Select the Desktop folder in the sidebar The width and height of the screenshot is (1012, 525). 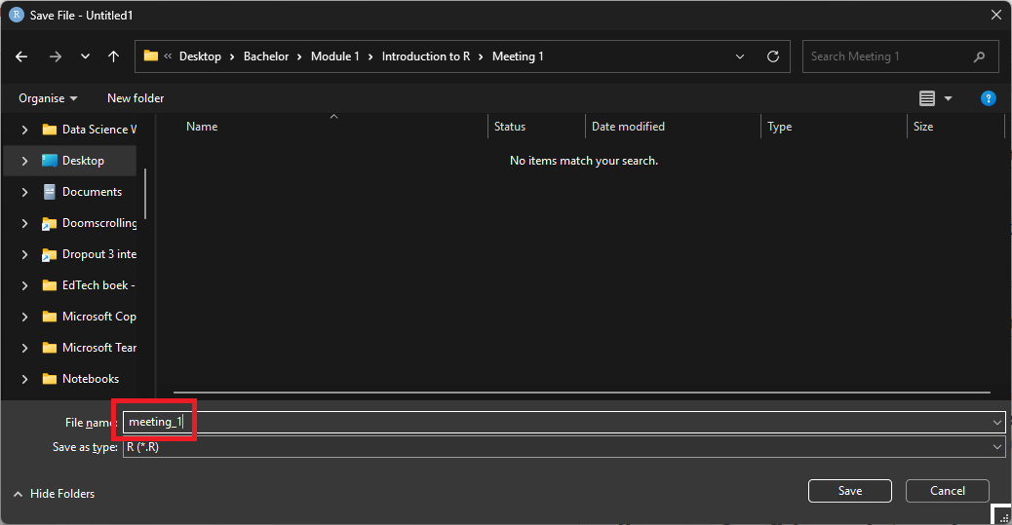point(83,161)
